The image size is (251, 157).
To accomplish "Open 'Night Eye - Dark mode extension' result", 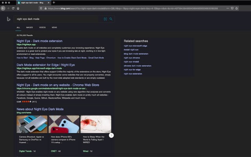I will (40, 41).
